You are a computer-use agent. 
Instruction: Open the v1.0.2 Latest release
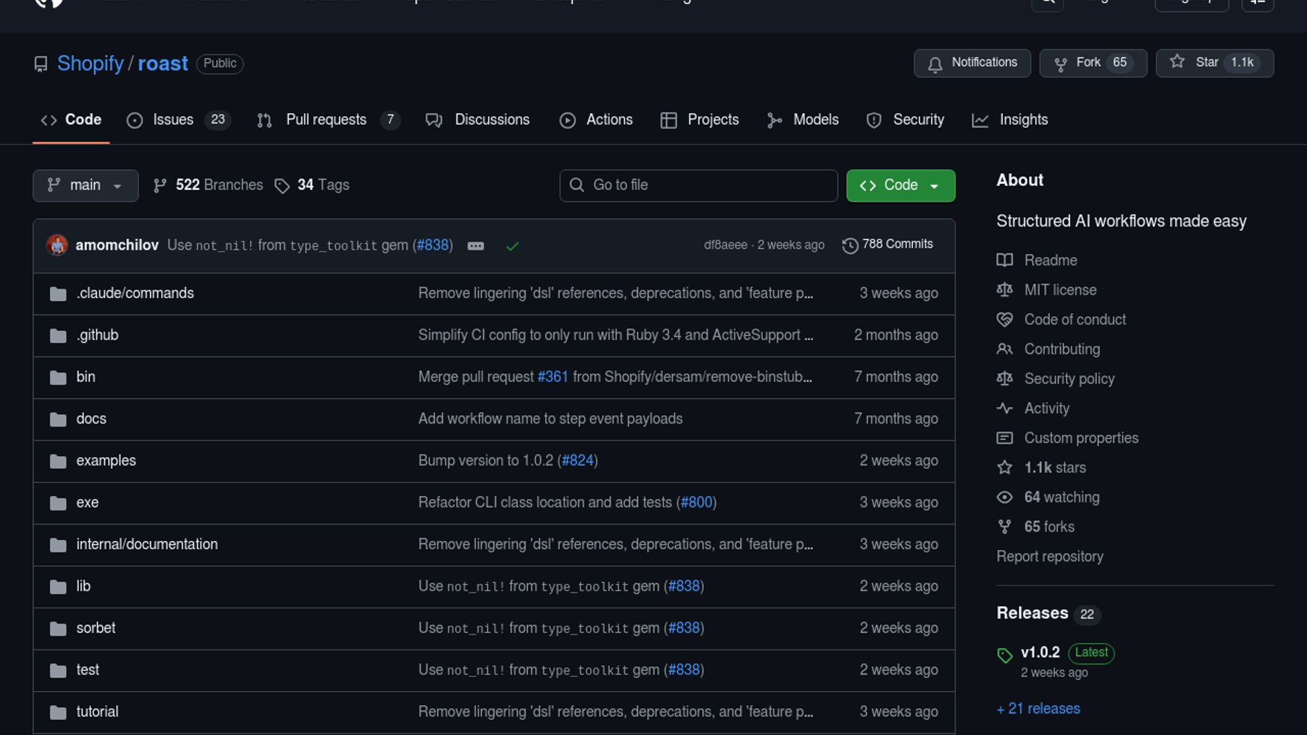(1040, 653)
